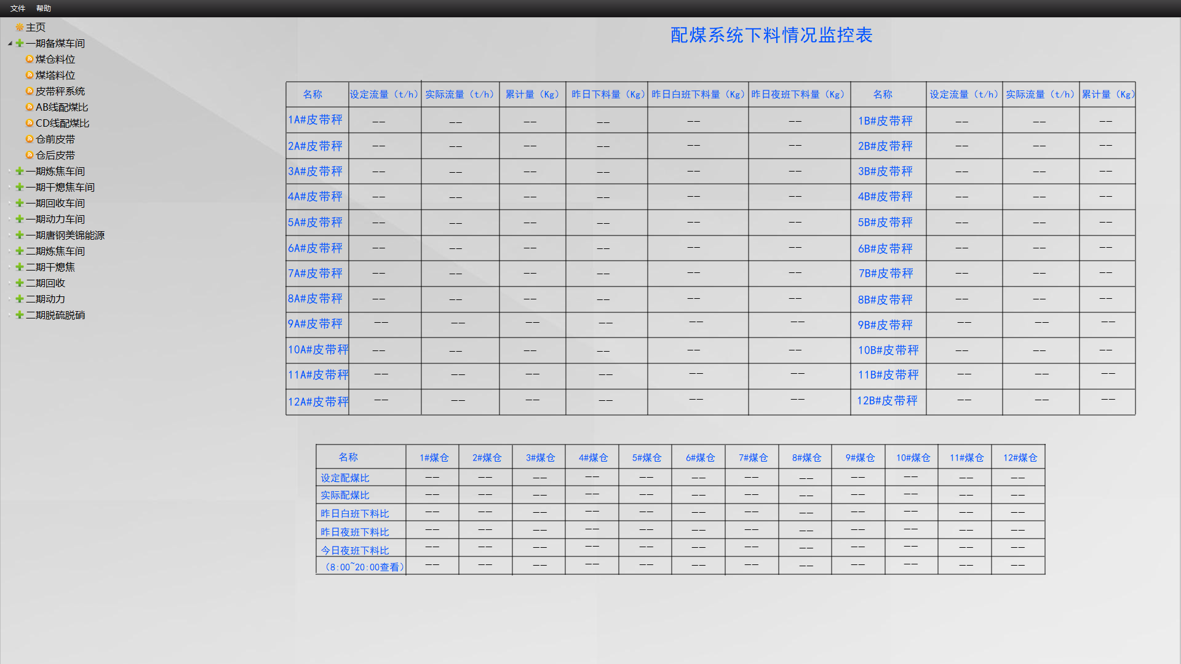Select the 一期干熄焦车间 tree item
This screenshot has height=664, width=1181.
pyautogui.click(x=60, y=187)
